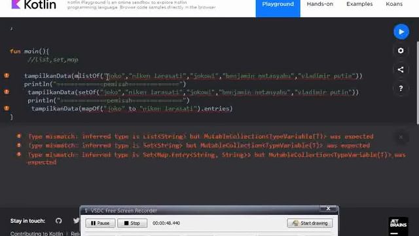Click first println pemisah line
Screen dimensions: 419x236
point(105,84)
